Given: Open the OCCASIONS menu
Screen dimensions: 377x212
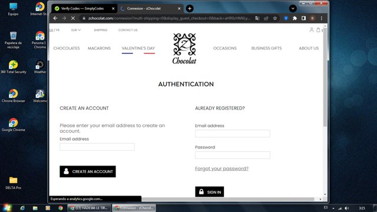Looking at the screenshot, I should (x=225, y=48).
